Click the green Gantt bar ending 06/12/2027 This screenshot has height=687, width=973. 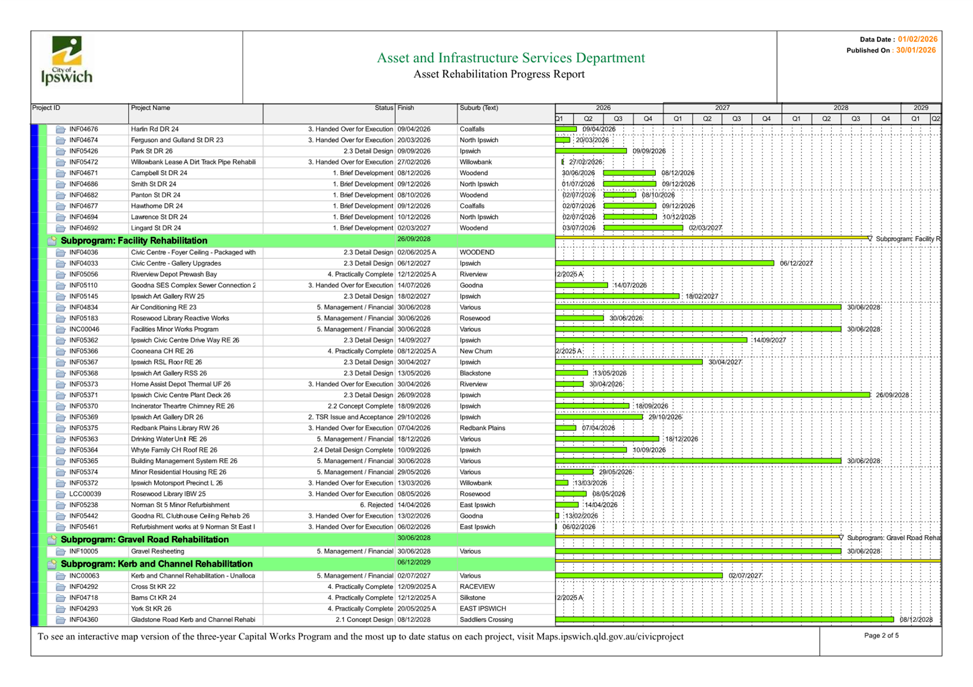tap(664, 263)
